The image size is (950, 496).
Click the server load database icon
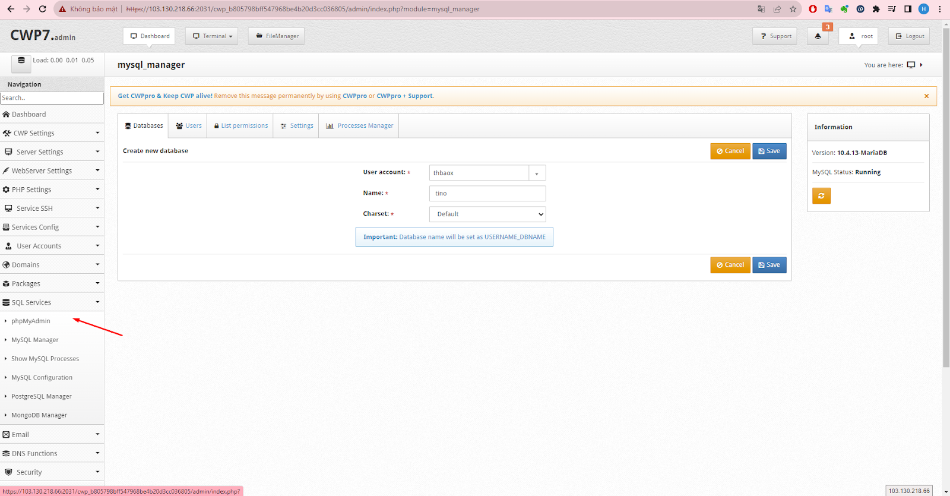pos(21,62)
